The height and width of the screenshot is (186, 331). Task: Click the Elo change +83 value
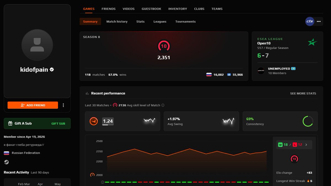coord(309,173)
